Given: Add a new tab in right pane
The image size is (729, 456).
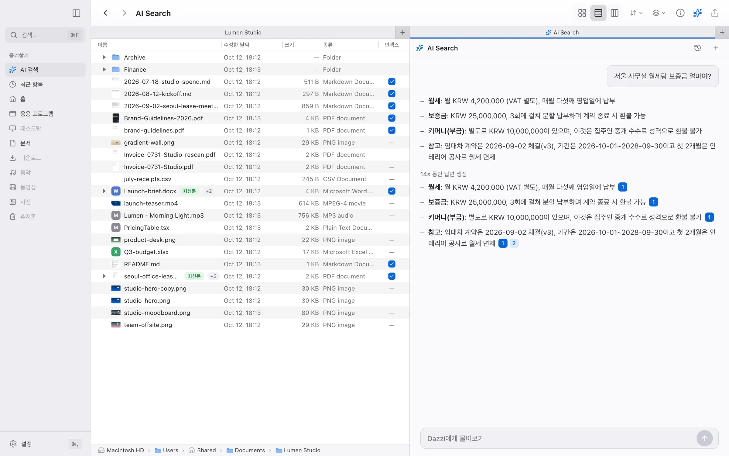Looking at the screenshot, I should tap(722, 33).
